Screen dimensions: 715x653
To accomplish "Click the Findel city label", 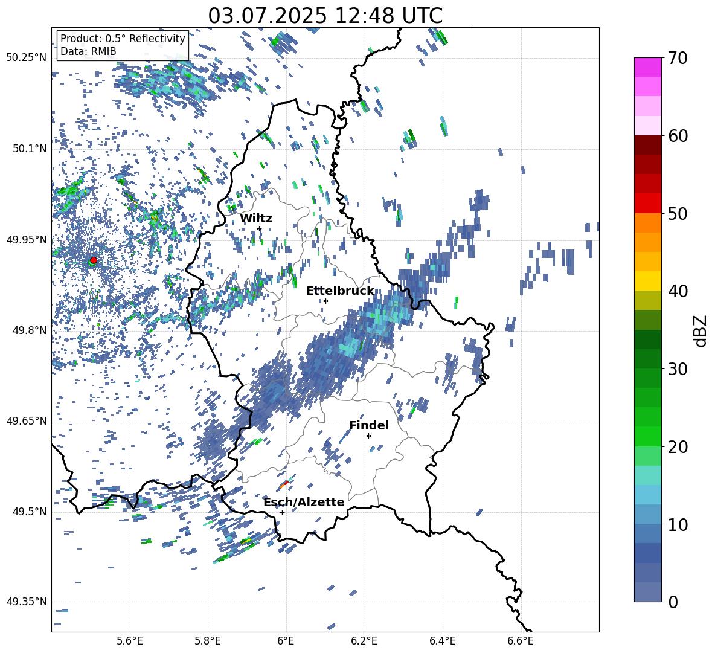I will (369, 425).
